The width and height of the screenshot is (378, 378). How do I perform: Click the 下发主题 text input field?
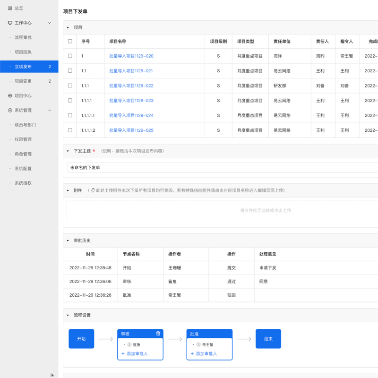(222, 168)
